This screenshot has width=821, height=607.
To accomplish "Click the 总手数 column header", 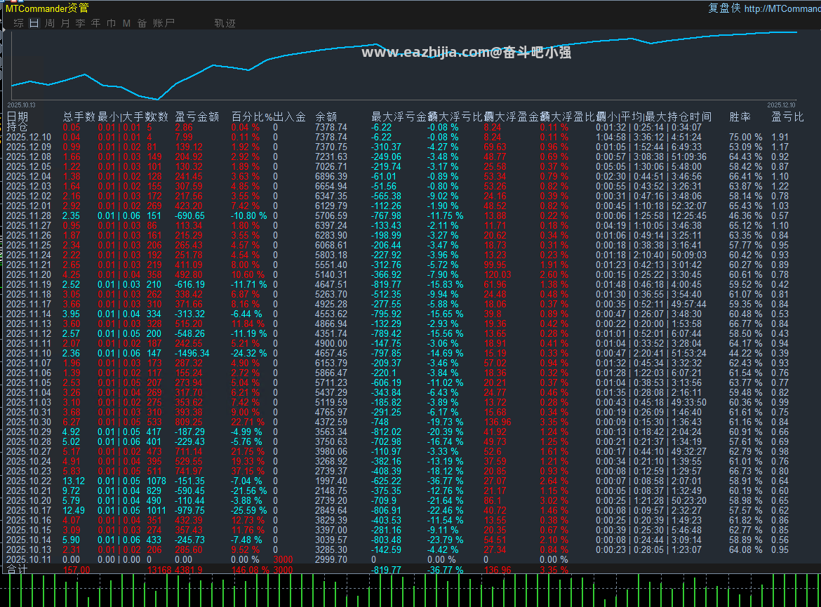I will click(x=79, y=116).
